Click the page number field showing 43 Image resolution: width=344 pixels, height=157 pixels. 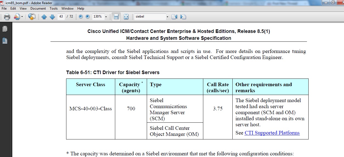[61, 16]
